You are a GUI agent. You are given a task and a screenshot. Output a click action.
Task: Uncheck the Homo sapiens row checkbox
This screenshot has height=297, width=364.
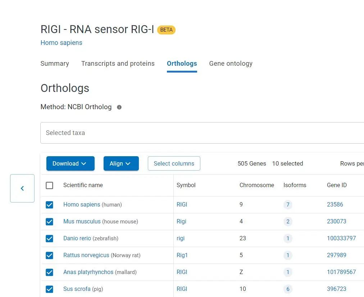click(50, 205)
